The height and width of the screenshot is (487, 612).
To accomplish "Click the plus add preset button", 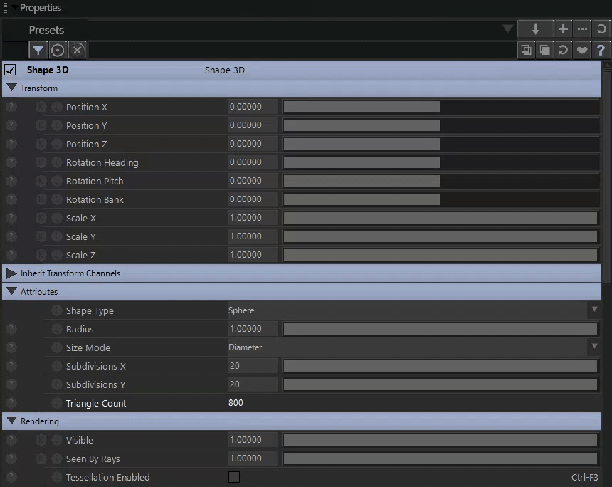I will click(x=563, y=29).
